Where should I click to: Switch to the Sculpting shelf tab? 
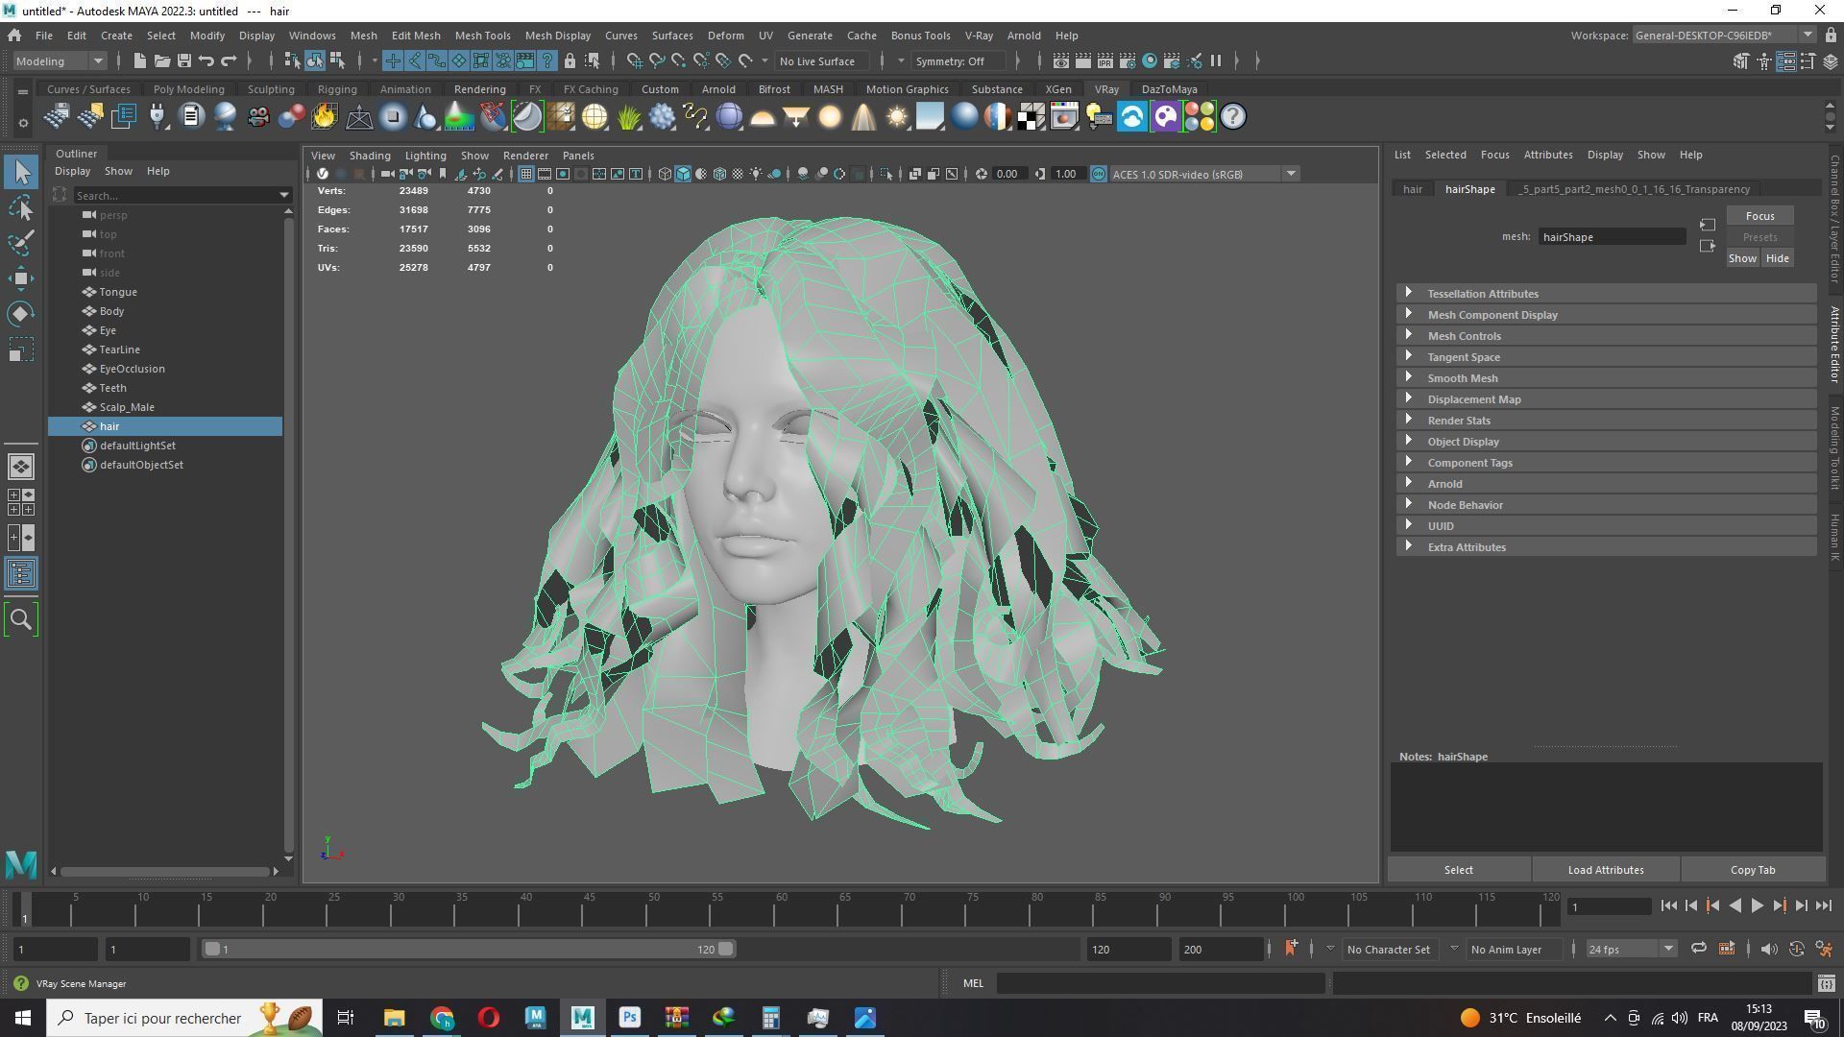click(271, 89)
